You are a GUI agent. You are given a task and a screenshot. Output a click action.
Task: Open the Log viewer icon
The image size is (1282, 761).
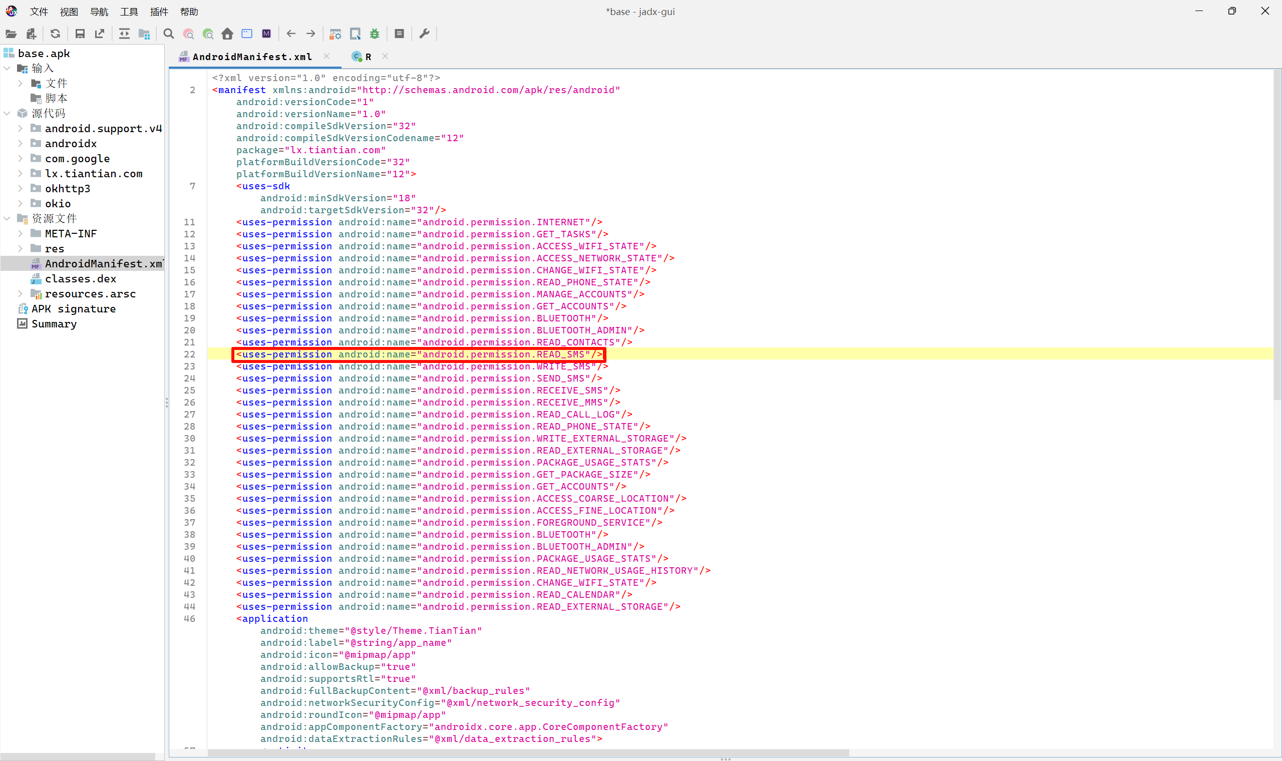point(400,34)
